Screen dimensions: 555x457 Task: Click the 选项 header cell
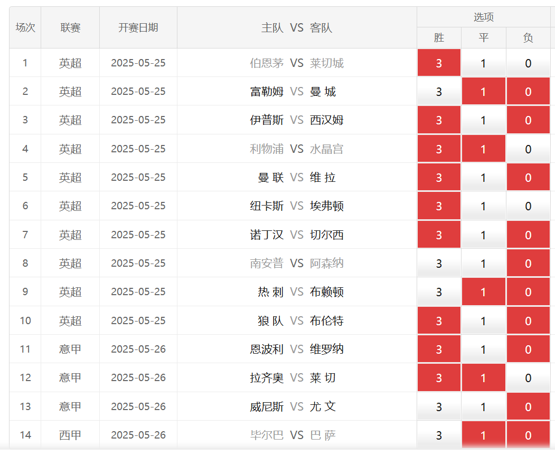[x=484, y=17]
